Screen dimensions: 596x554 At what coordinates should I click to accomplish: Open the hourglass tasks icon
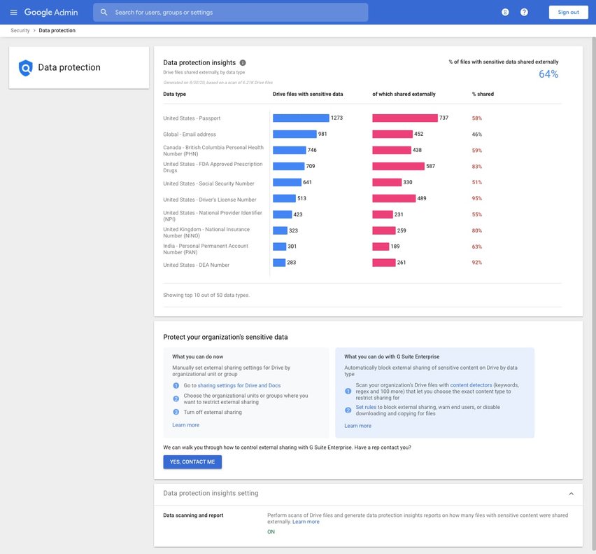point(505,12)
